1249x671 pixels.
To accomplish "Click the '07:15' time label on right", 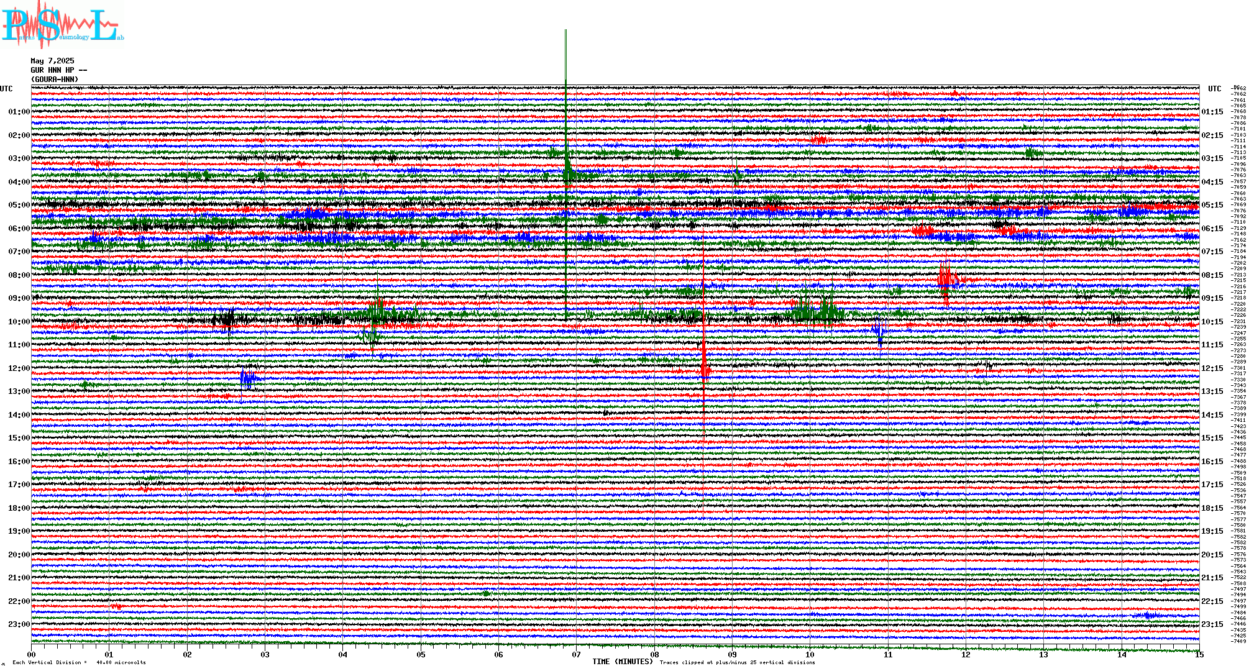I will click(1212, 252).
